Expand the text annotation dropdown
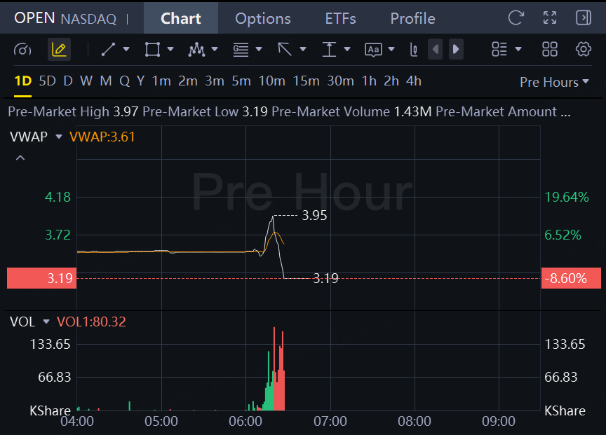 click(x=391, y=50)
